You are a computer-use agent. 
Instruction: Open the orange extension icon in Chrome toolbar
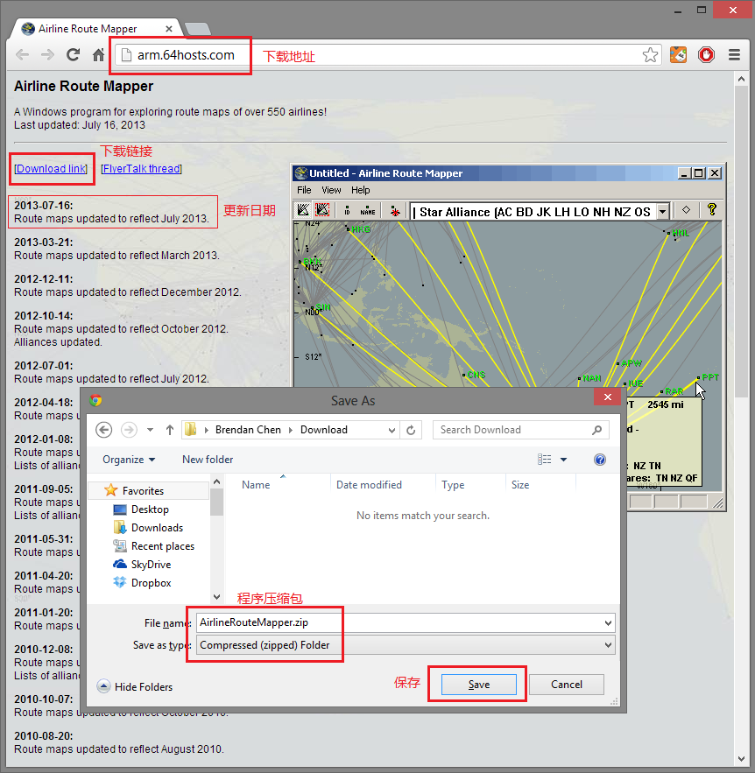tap(678, 55)
